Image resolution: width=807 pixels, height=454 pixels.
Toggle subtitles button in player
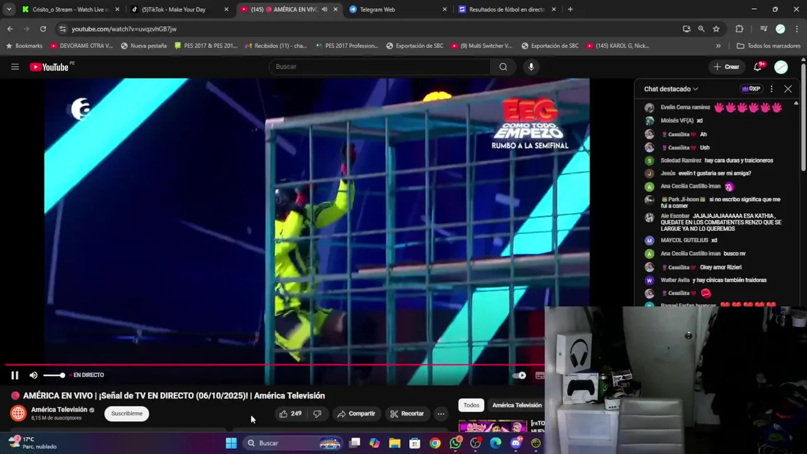coord(540,375)
